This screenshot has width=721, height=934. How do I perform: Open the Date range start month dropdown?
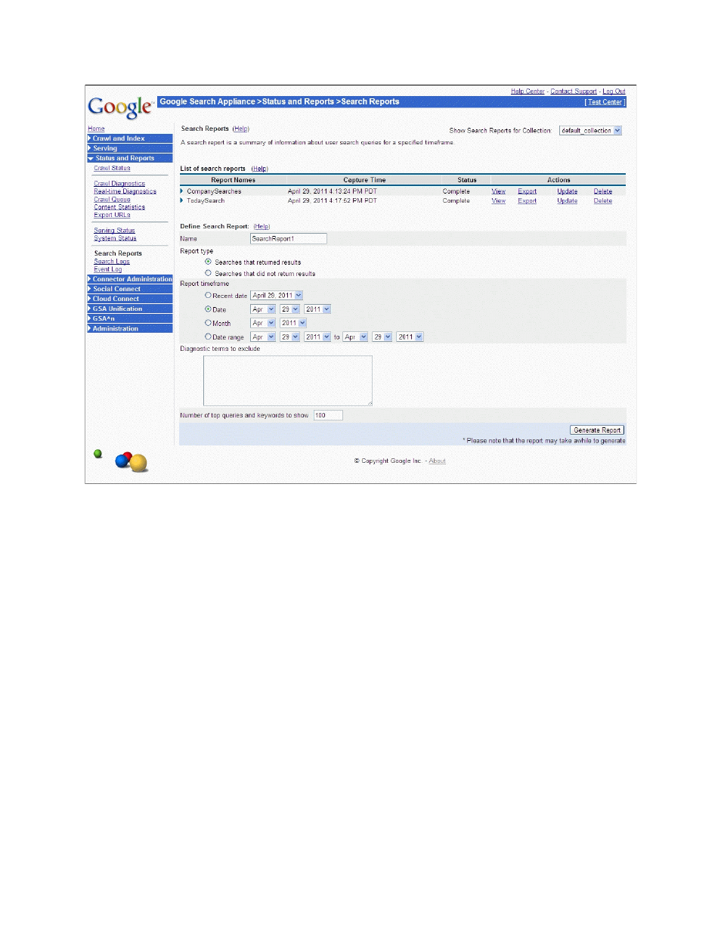click(263, 337)
